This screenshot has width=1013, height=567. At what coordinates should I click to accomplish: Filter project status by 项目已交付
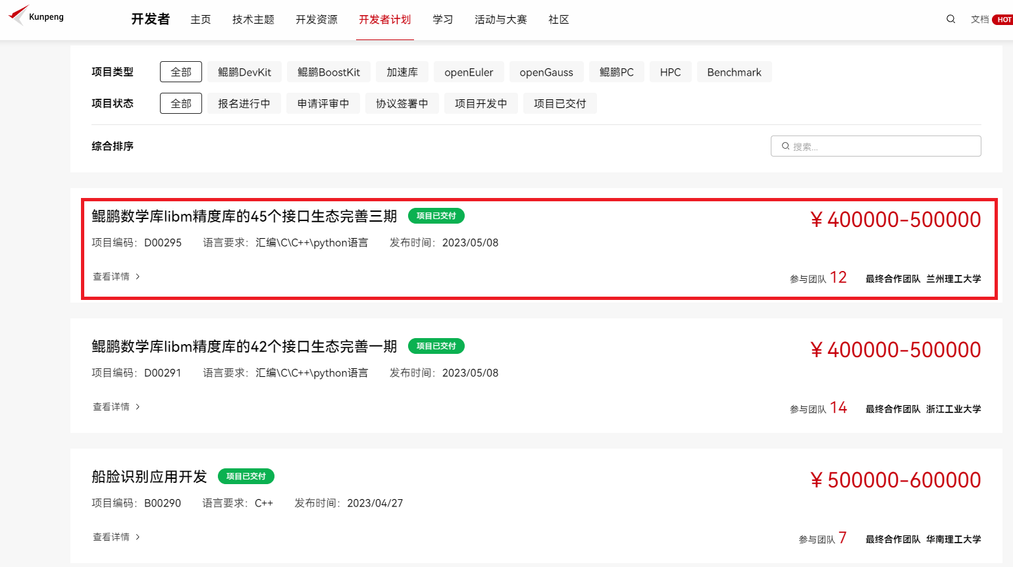click(x=559, y=103)
